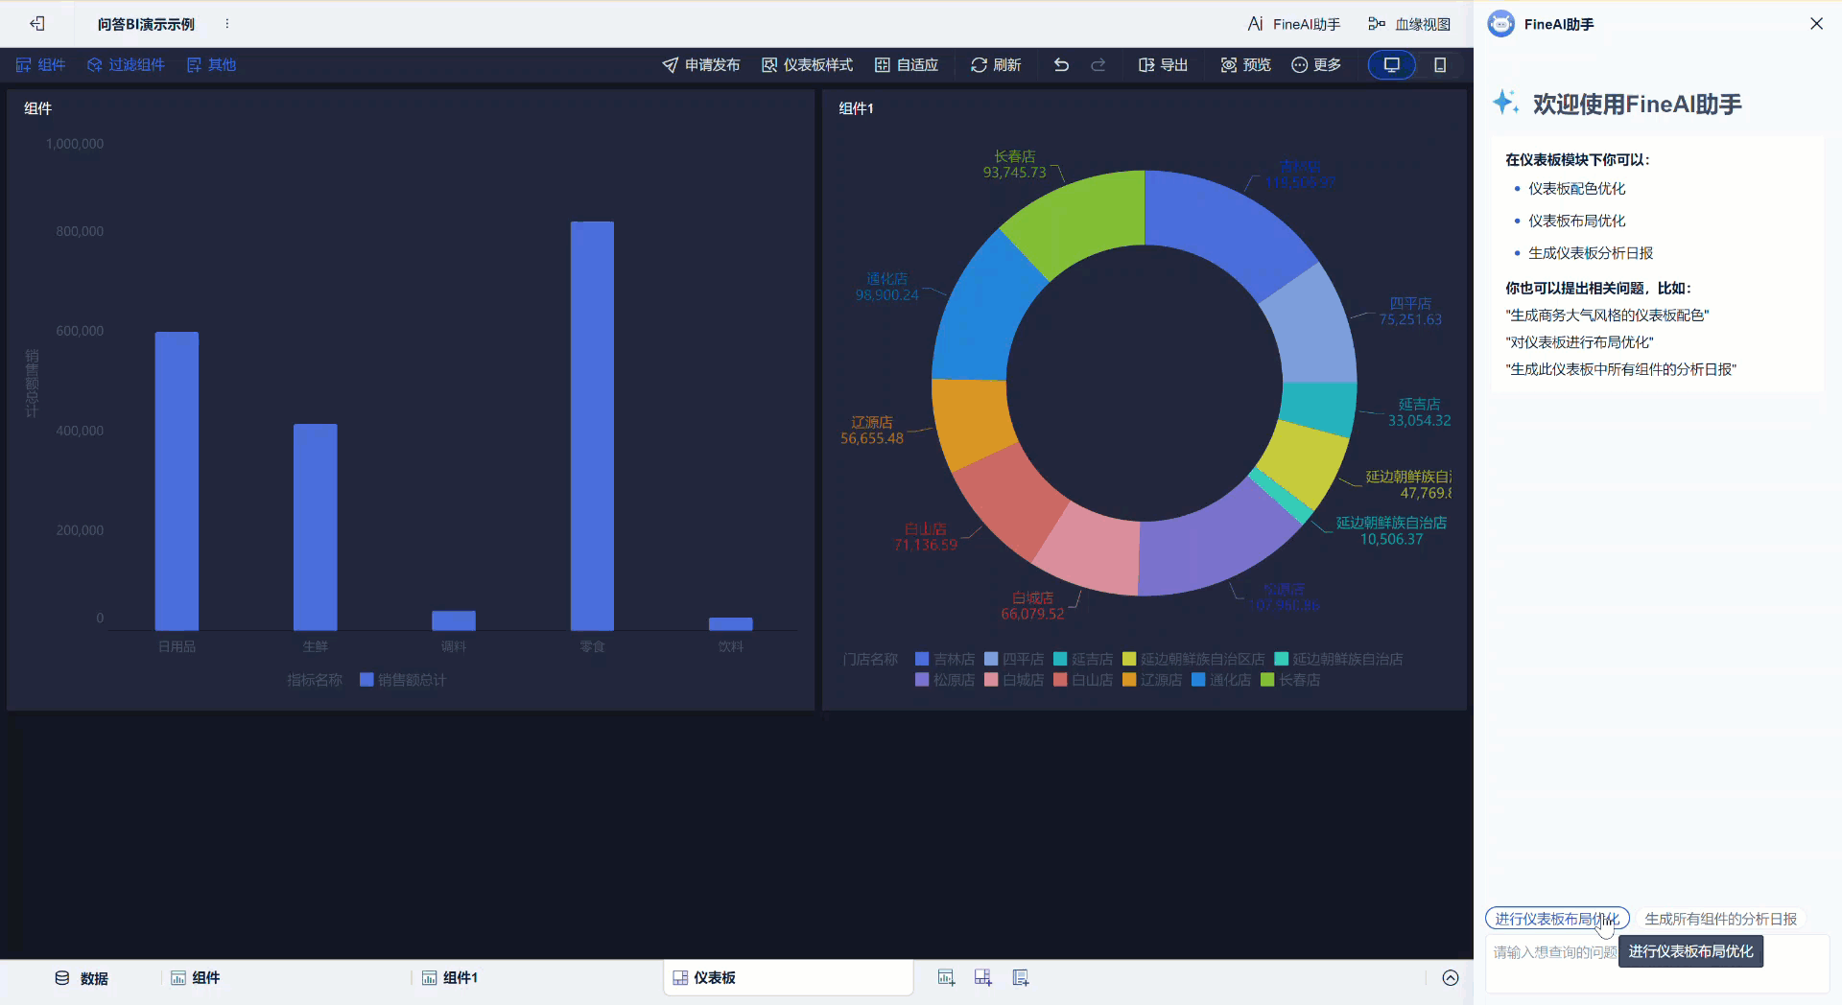Screen dimensions: 1842x1005
Task: Toggle the 白城店 legend swatch
Action: click(991, 680)
